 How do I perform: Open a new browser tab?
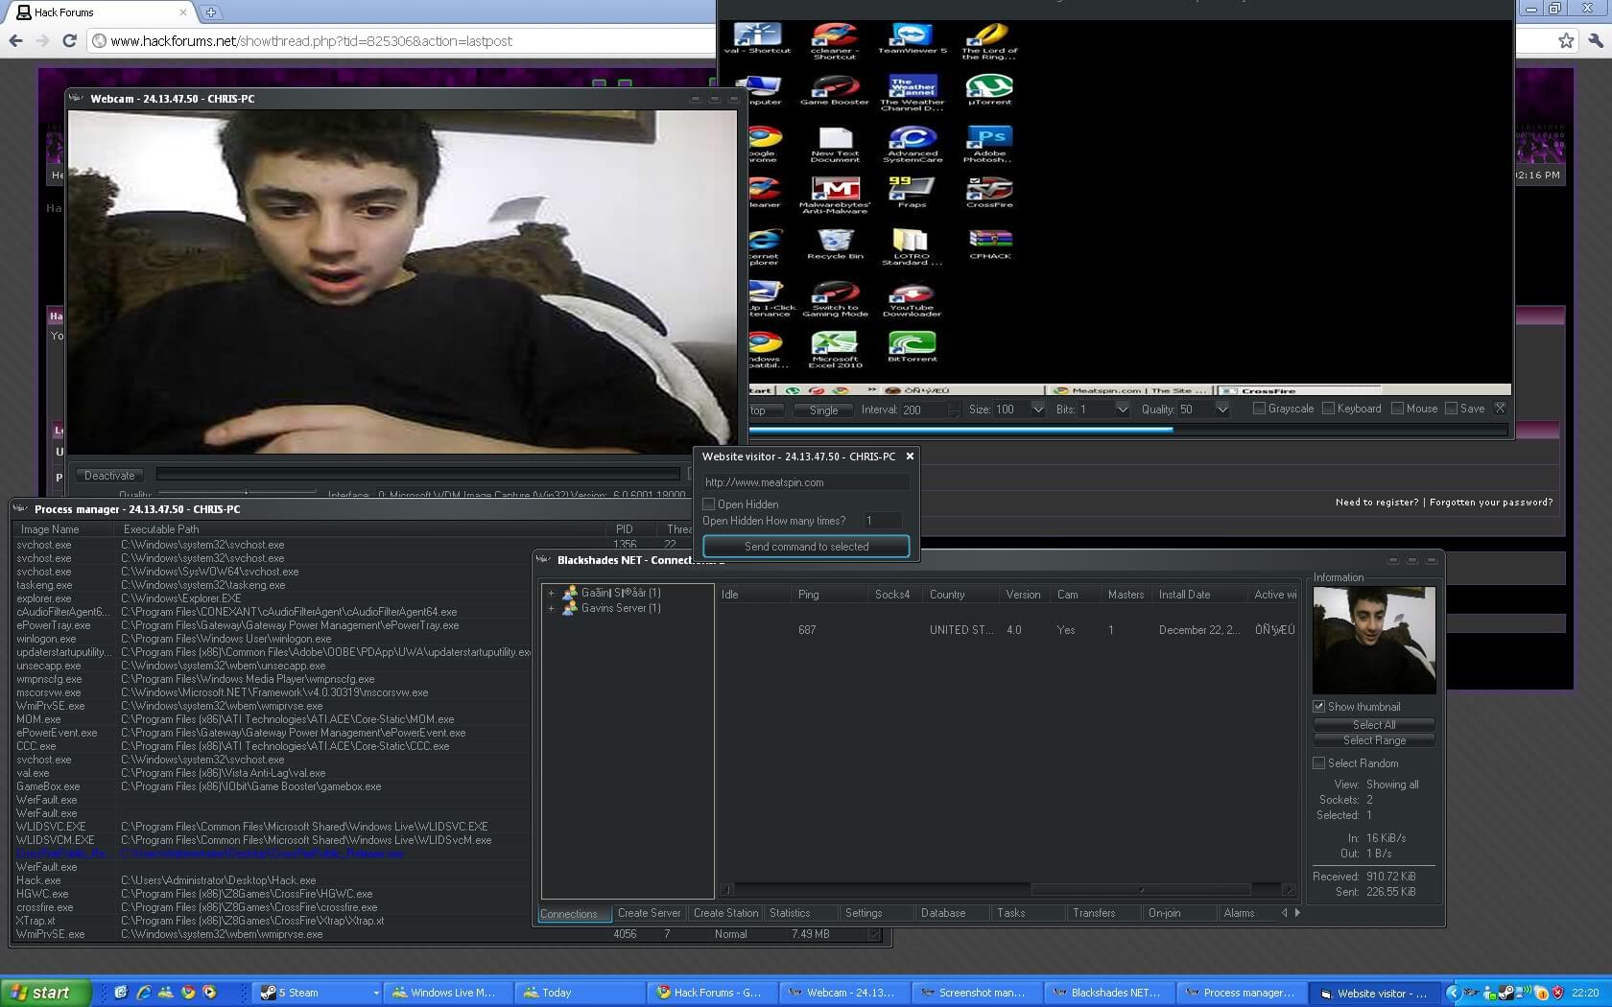click(x=210, y=12)
